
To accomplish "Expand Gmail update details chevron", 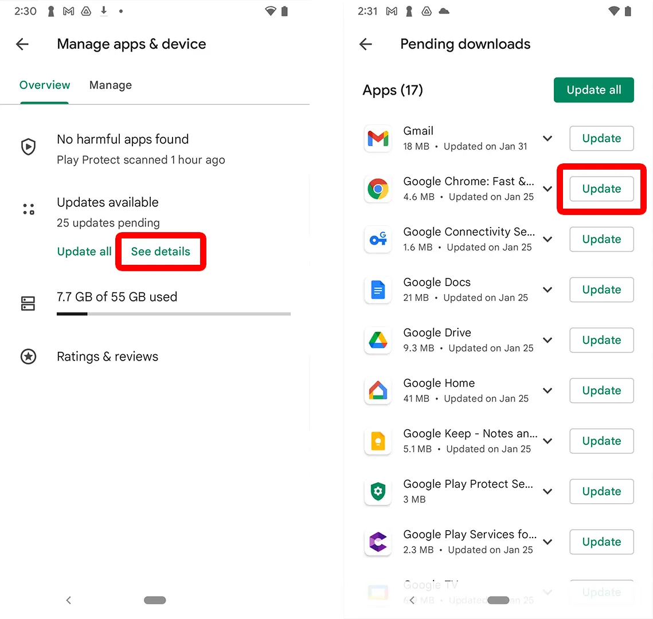I will click(x=548, y=138).
